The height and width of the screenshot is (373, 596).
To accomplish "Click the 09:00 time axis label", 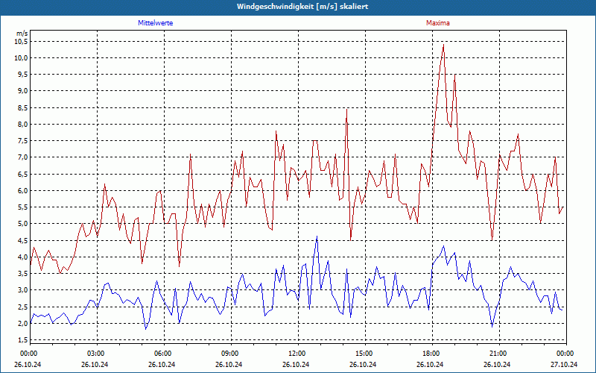I will pyautogui.click(x=229, y=354).
